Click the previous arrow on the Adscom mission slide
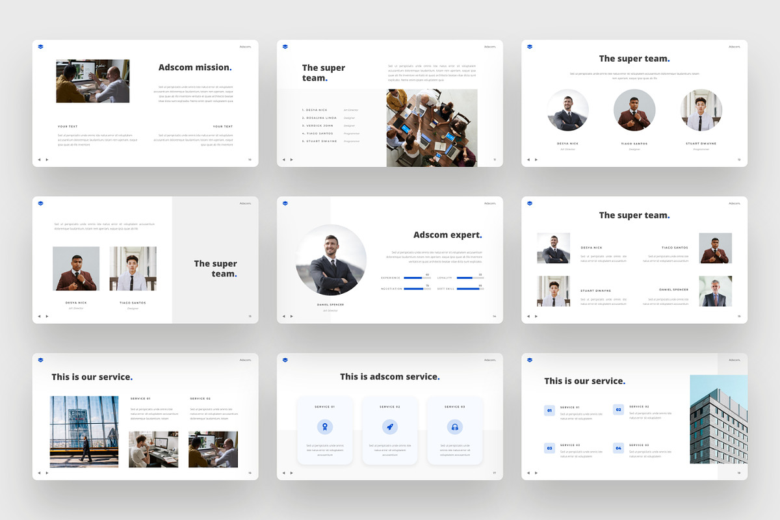Image resolution: width=780 pixels, height=520 pixels. pyautogui.click(x=39, y=159)
